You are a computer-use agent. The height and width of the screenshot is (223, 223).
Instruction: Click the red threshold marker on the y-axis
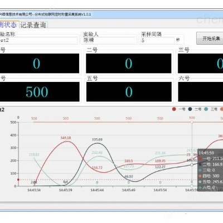(x=18, y=180)
